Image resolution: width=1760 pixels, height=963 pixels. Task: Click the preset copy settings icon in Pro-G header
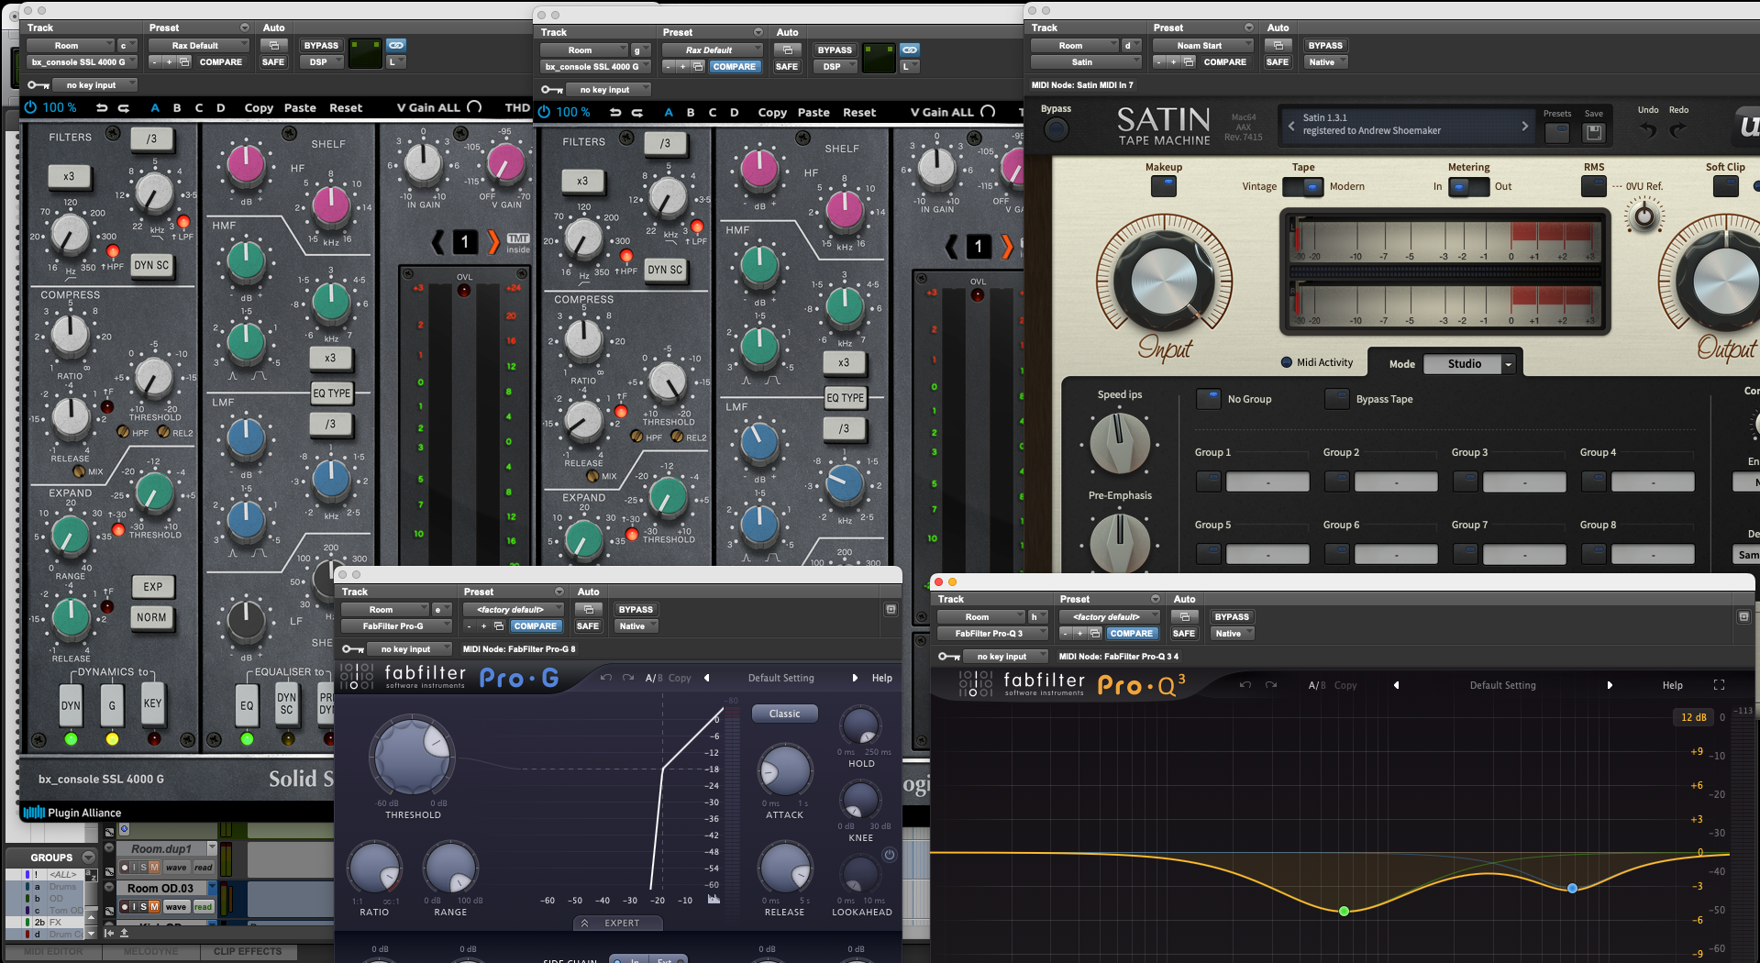(499, 626)
